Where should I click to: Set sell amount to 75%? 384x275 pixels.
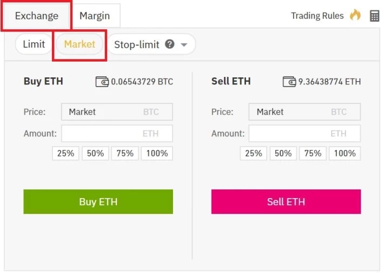[x=313, y=153]
